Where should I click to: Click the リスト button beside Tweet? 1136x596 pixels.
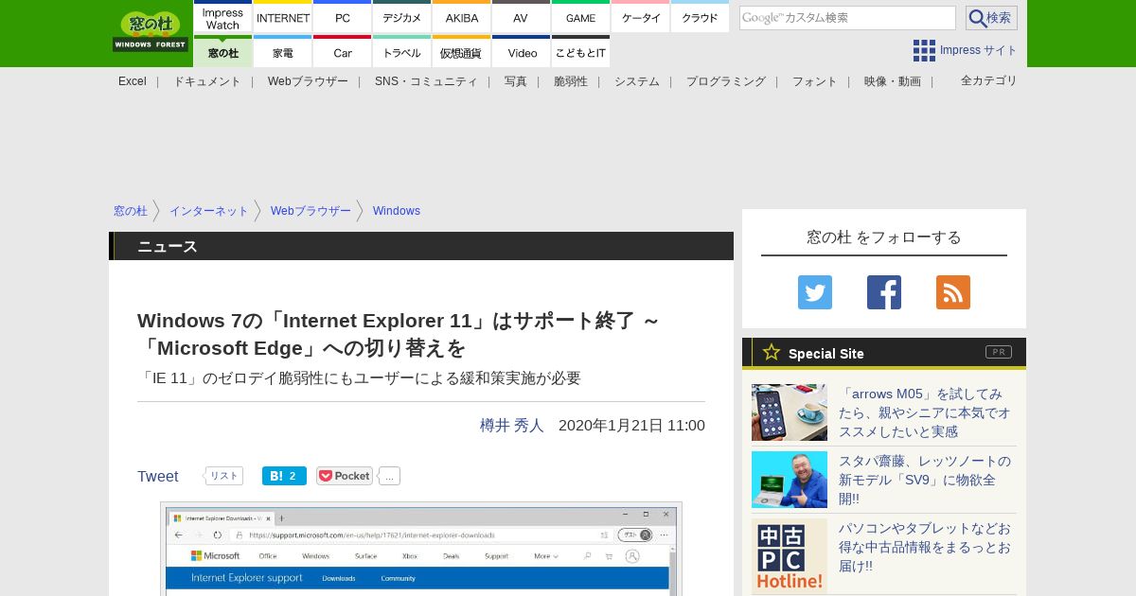(x=224, y=476)
